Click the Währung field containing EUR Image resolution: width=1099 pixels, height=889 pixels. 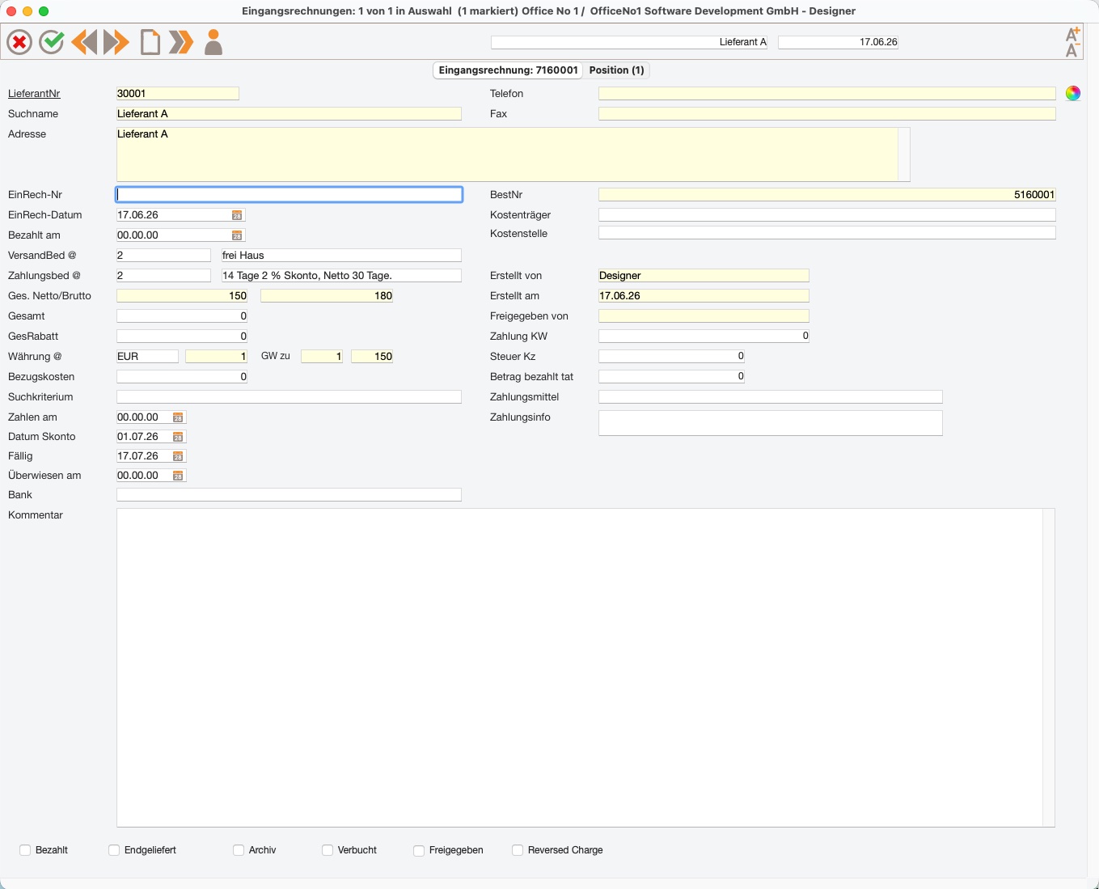147,357
